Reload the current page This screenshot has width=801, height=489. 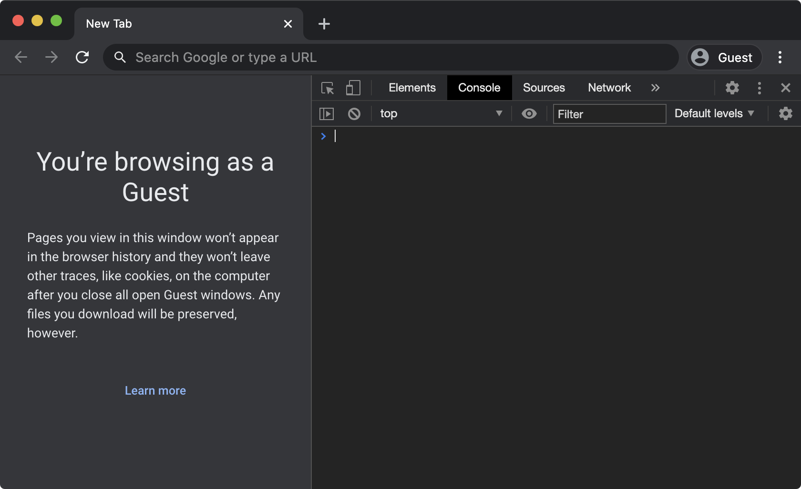click(x=82, y=57)
